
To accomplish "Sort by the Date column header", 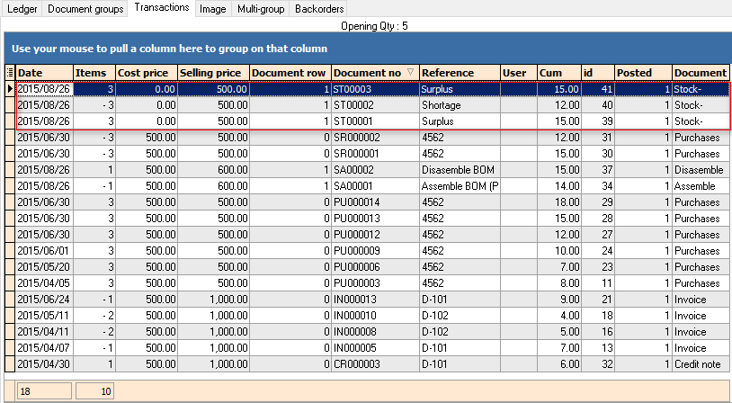I will coord(43,72).
